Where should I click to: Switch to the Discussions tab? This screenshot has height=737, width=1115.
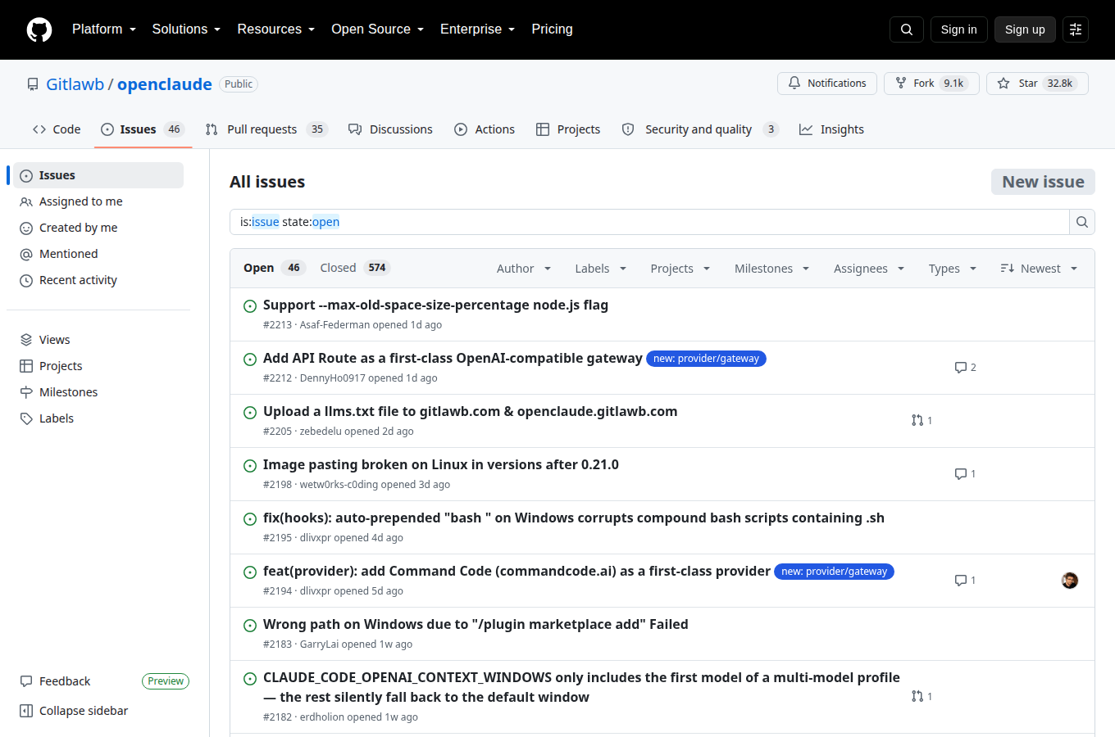point(390,129)
